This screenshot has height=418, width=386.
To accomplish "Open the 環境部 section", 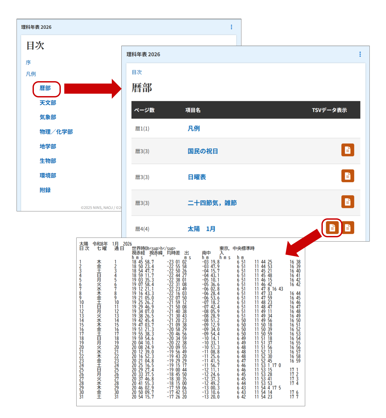I will click(48, 176).
